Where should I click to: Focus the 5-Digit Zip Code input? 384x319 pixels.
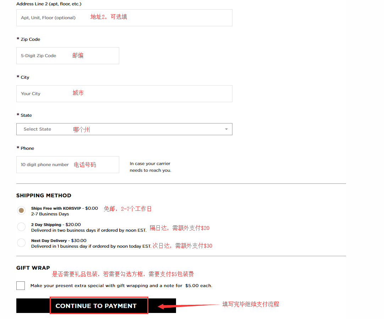pos(67,56)
